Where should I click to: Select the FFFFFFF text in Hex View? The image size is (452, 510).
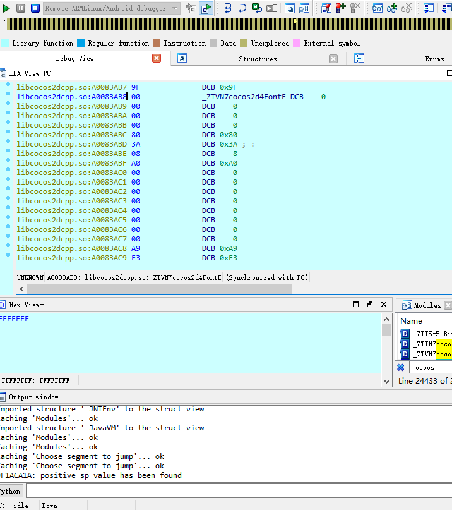[15, 319]
